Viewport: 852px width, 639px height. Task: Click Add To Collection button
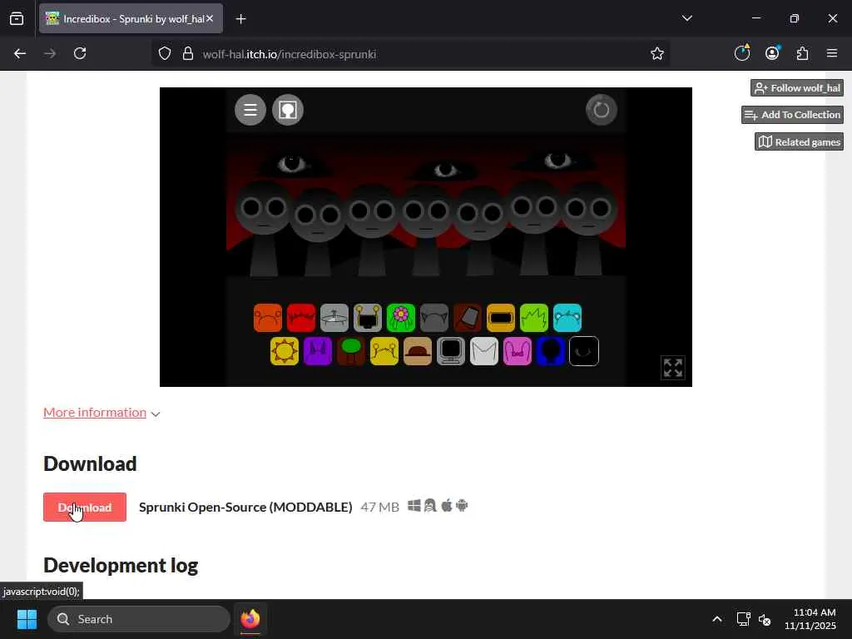(793, 115)
